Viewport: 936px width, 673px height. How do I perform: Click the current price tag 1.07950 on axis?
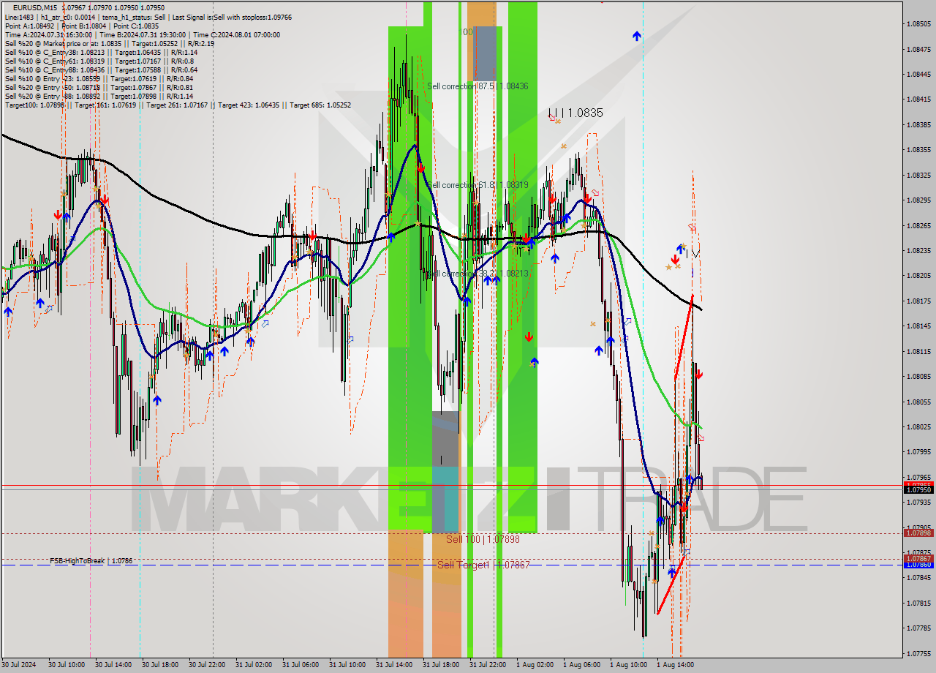pos(918,490)
